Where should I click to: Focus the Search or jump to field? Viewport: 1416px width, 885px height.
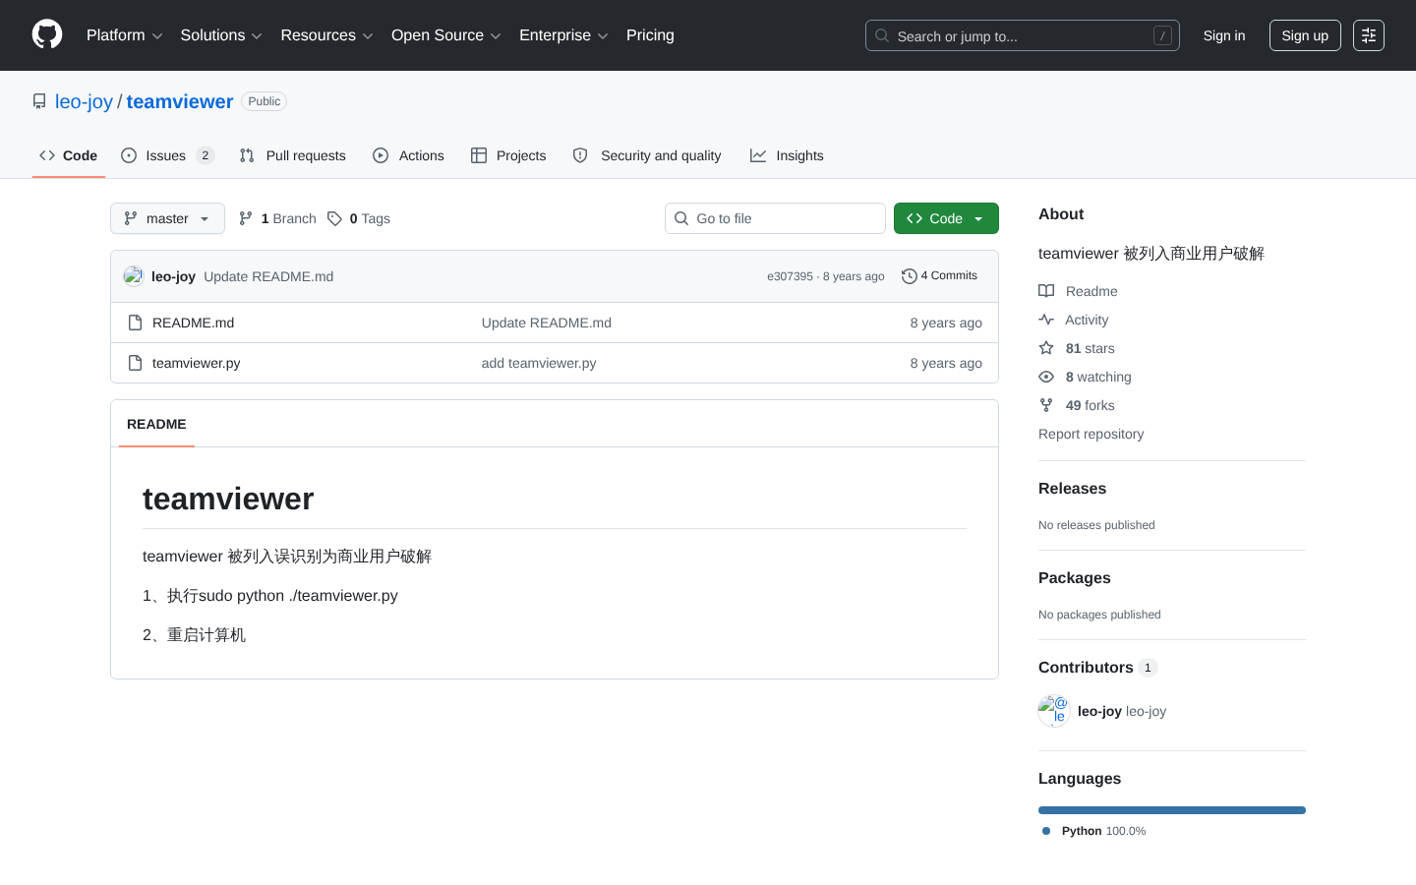tap(1023, 35)
